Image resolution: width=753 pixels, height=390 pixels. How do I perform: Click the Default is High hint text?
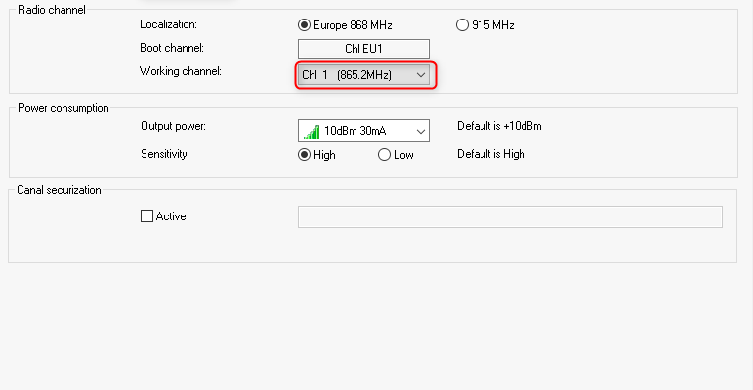pos(491,154)
